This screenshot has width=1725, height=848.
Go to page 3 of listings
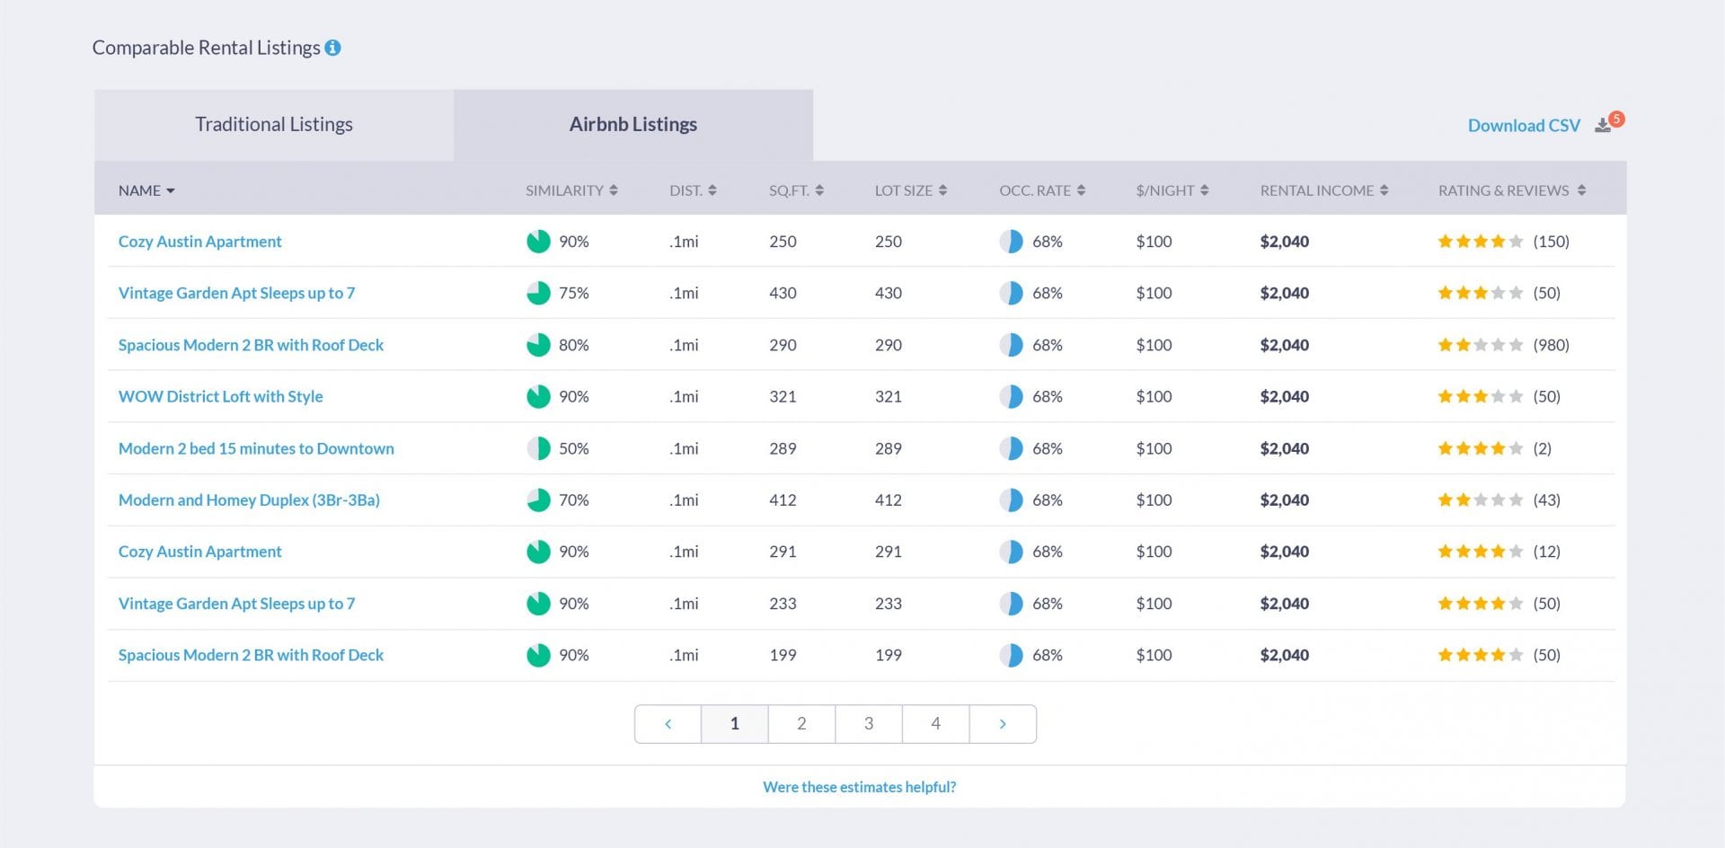tap(868, 724)
